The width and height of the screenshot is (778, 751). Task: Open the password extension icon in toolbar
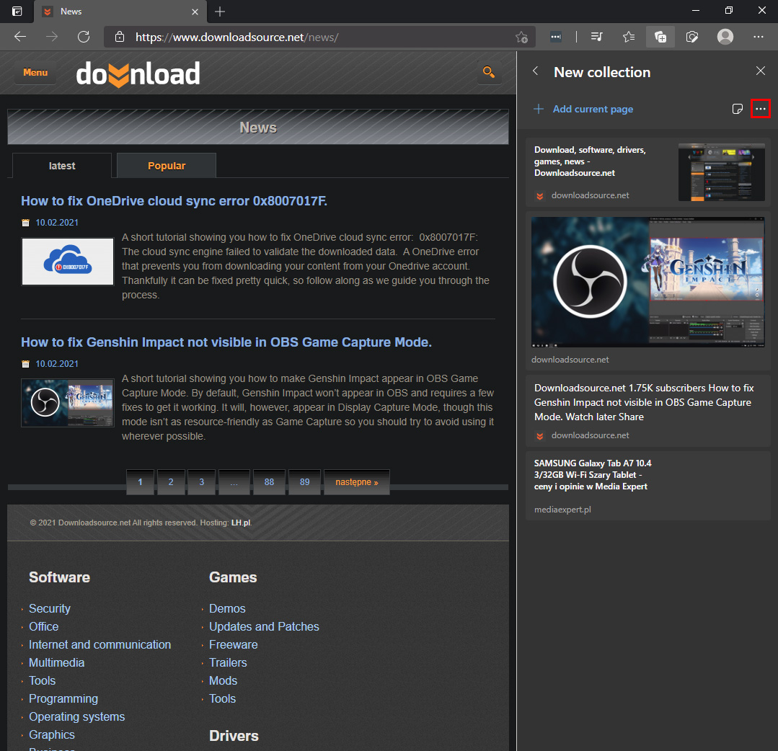(x=556, y=37)
